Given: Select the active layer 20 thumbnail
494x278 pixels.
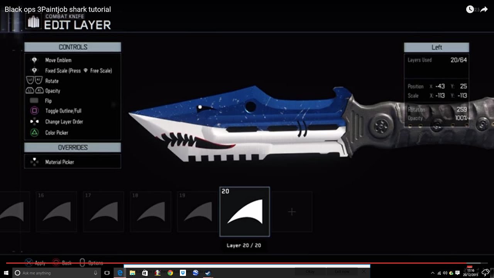Looking at the screenshot, I should click(x=245, y=212).
